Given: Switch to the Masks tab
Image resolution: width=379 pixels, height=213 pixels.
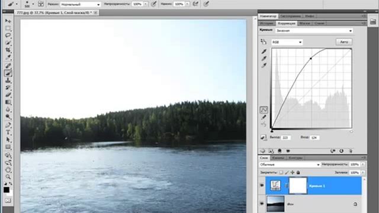Looking at the screenshot, I should pos(304,24).
